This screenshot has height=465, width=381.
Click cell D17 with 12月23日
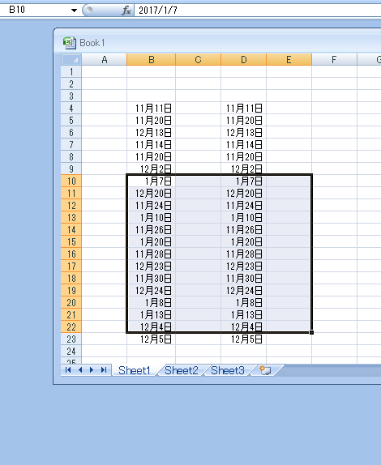pyautogui.click(x=244, y=267)
